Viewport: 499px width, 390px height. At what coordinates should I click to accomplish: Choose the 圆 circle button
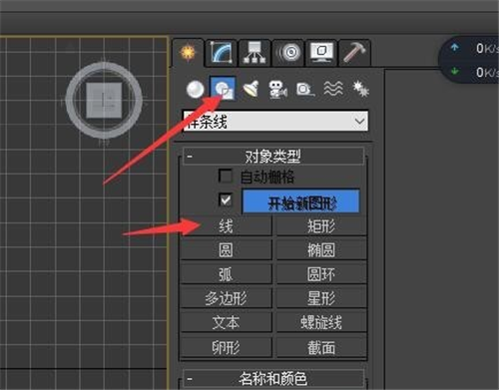click(x=227, y=250)
